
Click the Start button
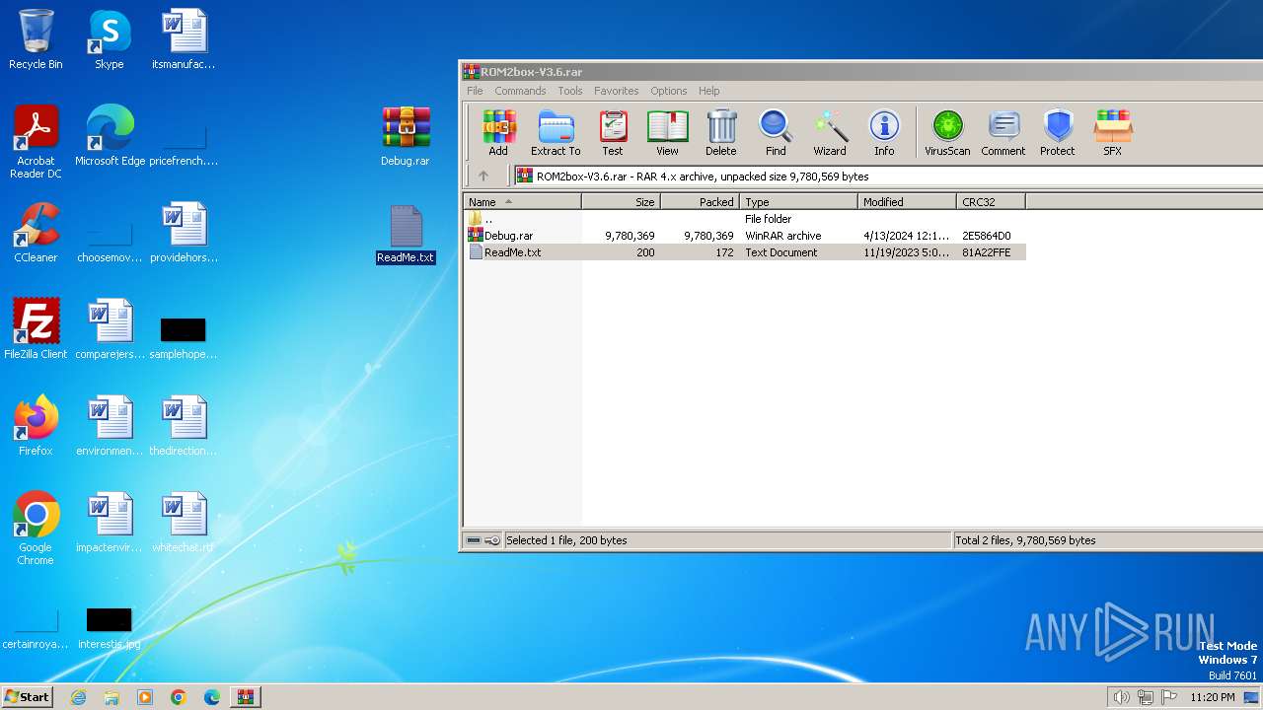pos(28,696)
